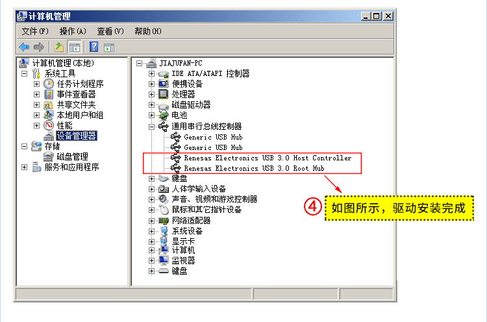Click the JIAJUFAN-PC computer root node
The height and width of the screenshot is (322, 487).
pos(181,64)
